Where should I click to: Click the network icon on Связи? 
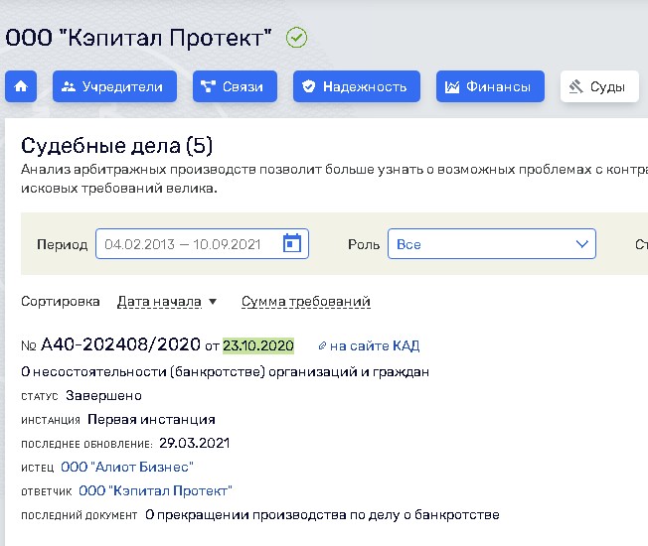(x=209, y=86)
